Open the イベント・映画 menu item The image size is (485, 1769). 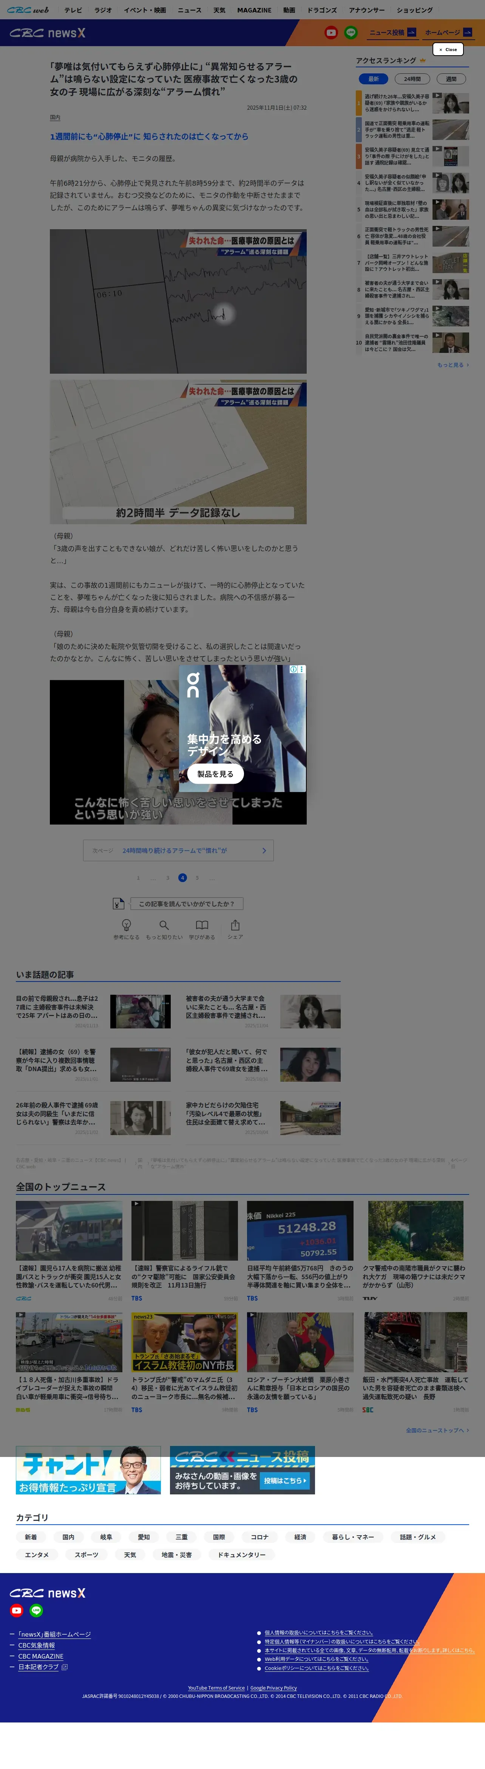[145, 10]
